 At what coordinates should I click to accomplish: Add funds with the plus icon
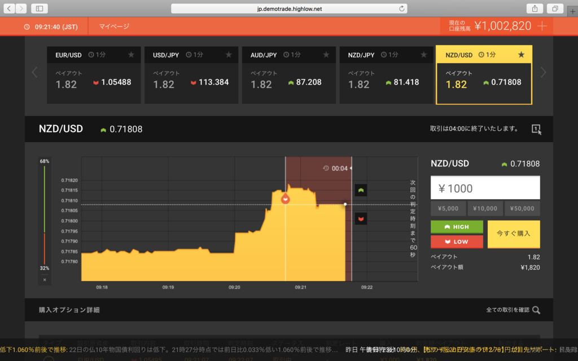pyautogui.click(x=542, y=26)
